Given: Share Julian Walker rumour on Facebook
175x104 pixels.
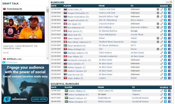Looking at the screenshot, I should point(169,78).
